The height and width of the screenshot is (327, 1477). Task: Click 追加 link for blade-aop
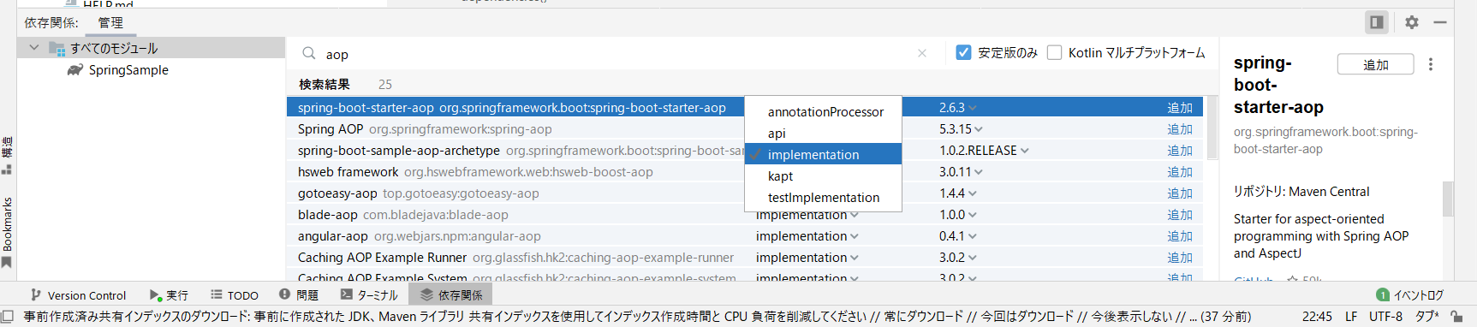1180,215
